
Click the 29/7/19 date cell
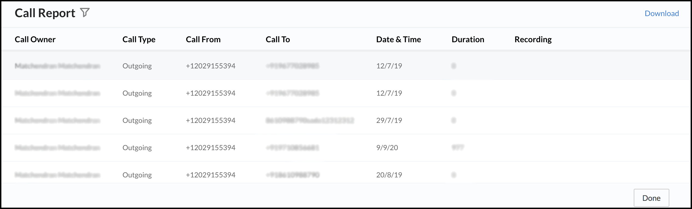point(389,120)
